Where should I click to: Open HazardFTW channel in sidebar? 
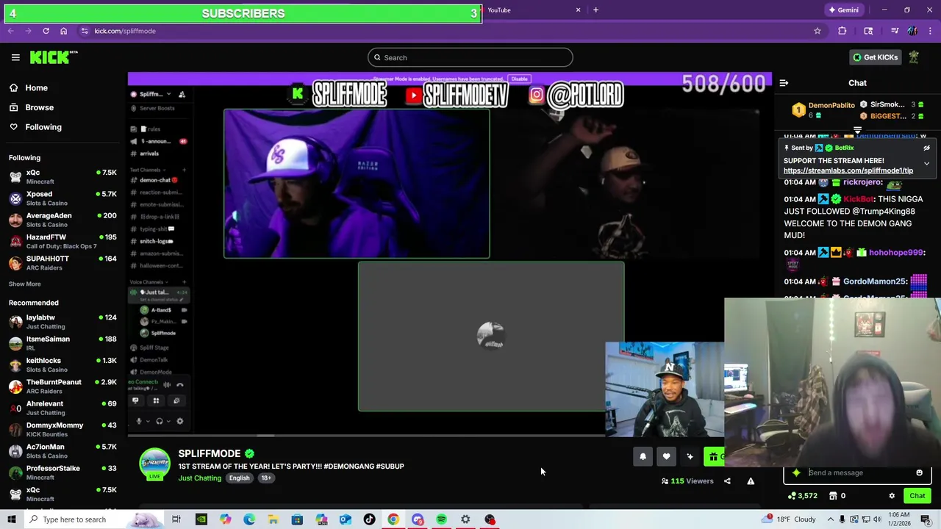(x=62, y=241)
